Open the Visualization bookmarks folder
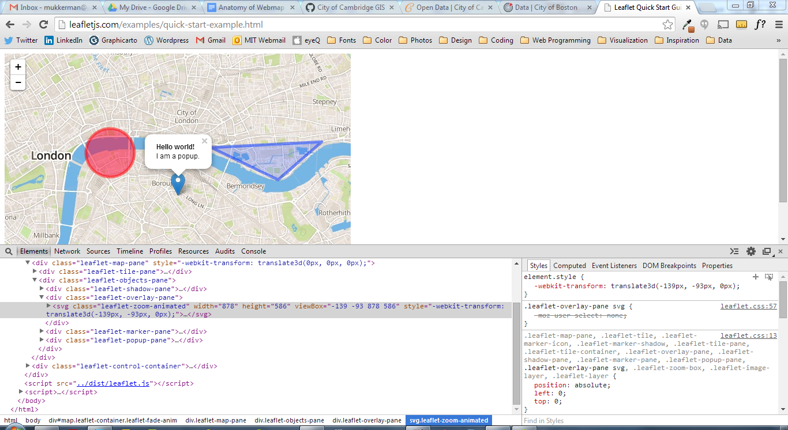This screenshot has height=430, width=788. (x=622, y=40)
